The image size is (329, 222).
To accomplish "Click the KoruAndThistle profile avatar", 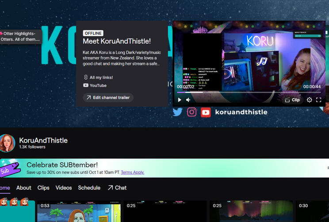I will (7, 143).
